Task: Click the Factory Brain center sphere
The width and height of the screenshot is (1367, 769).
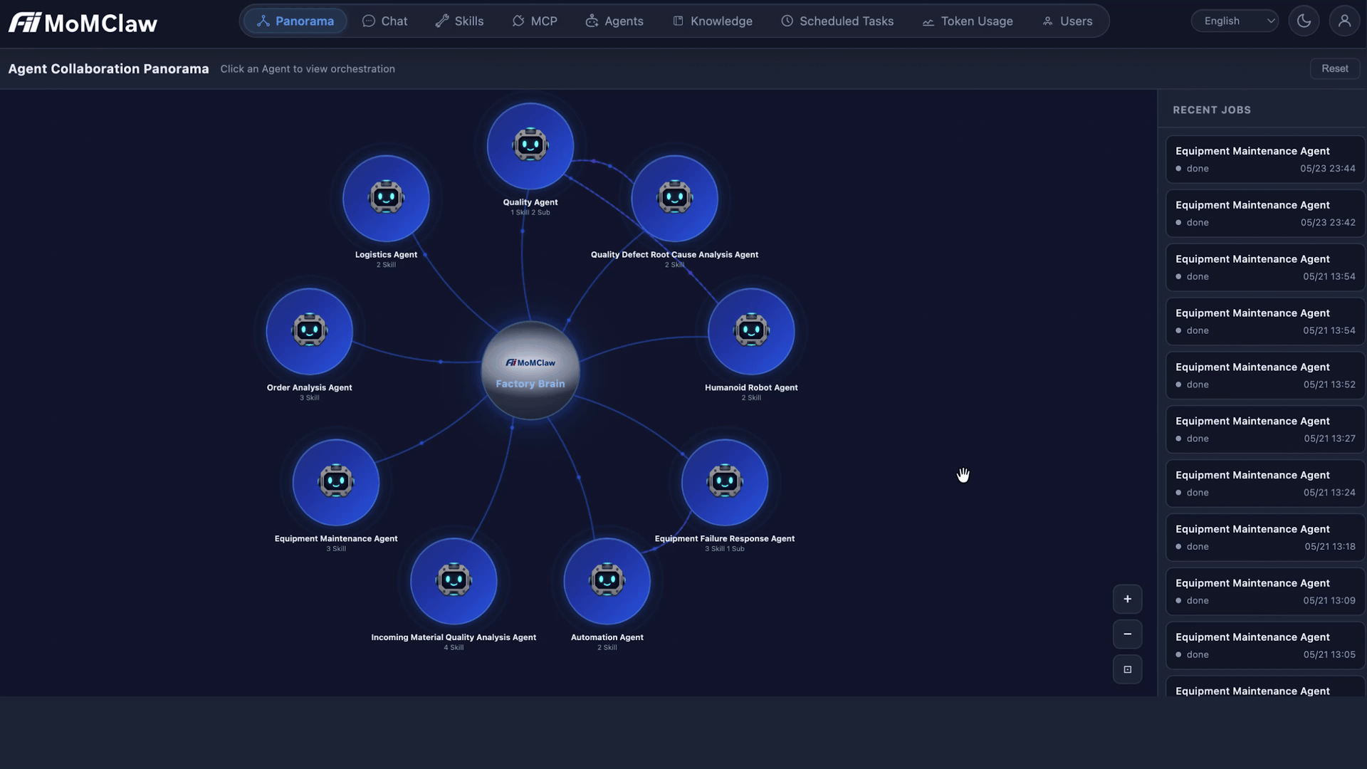Action: (530, 370)
